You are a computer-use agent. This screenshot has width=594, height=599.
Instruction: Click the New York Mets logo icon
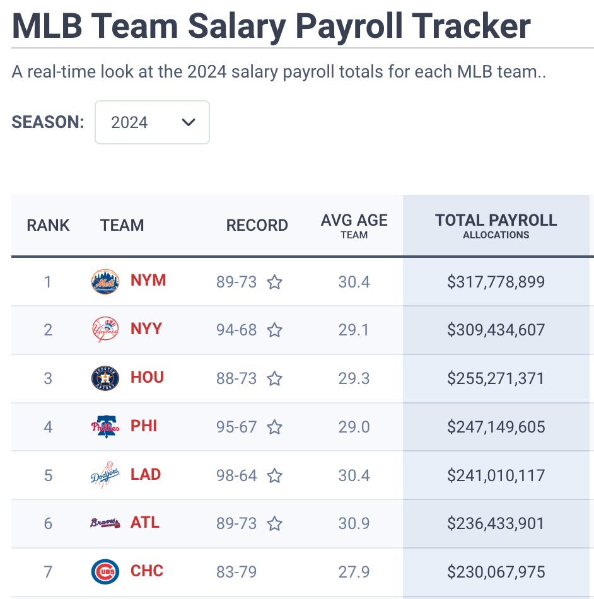coord(105,282)
